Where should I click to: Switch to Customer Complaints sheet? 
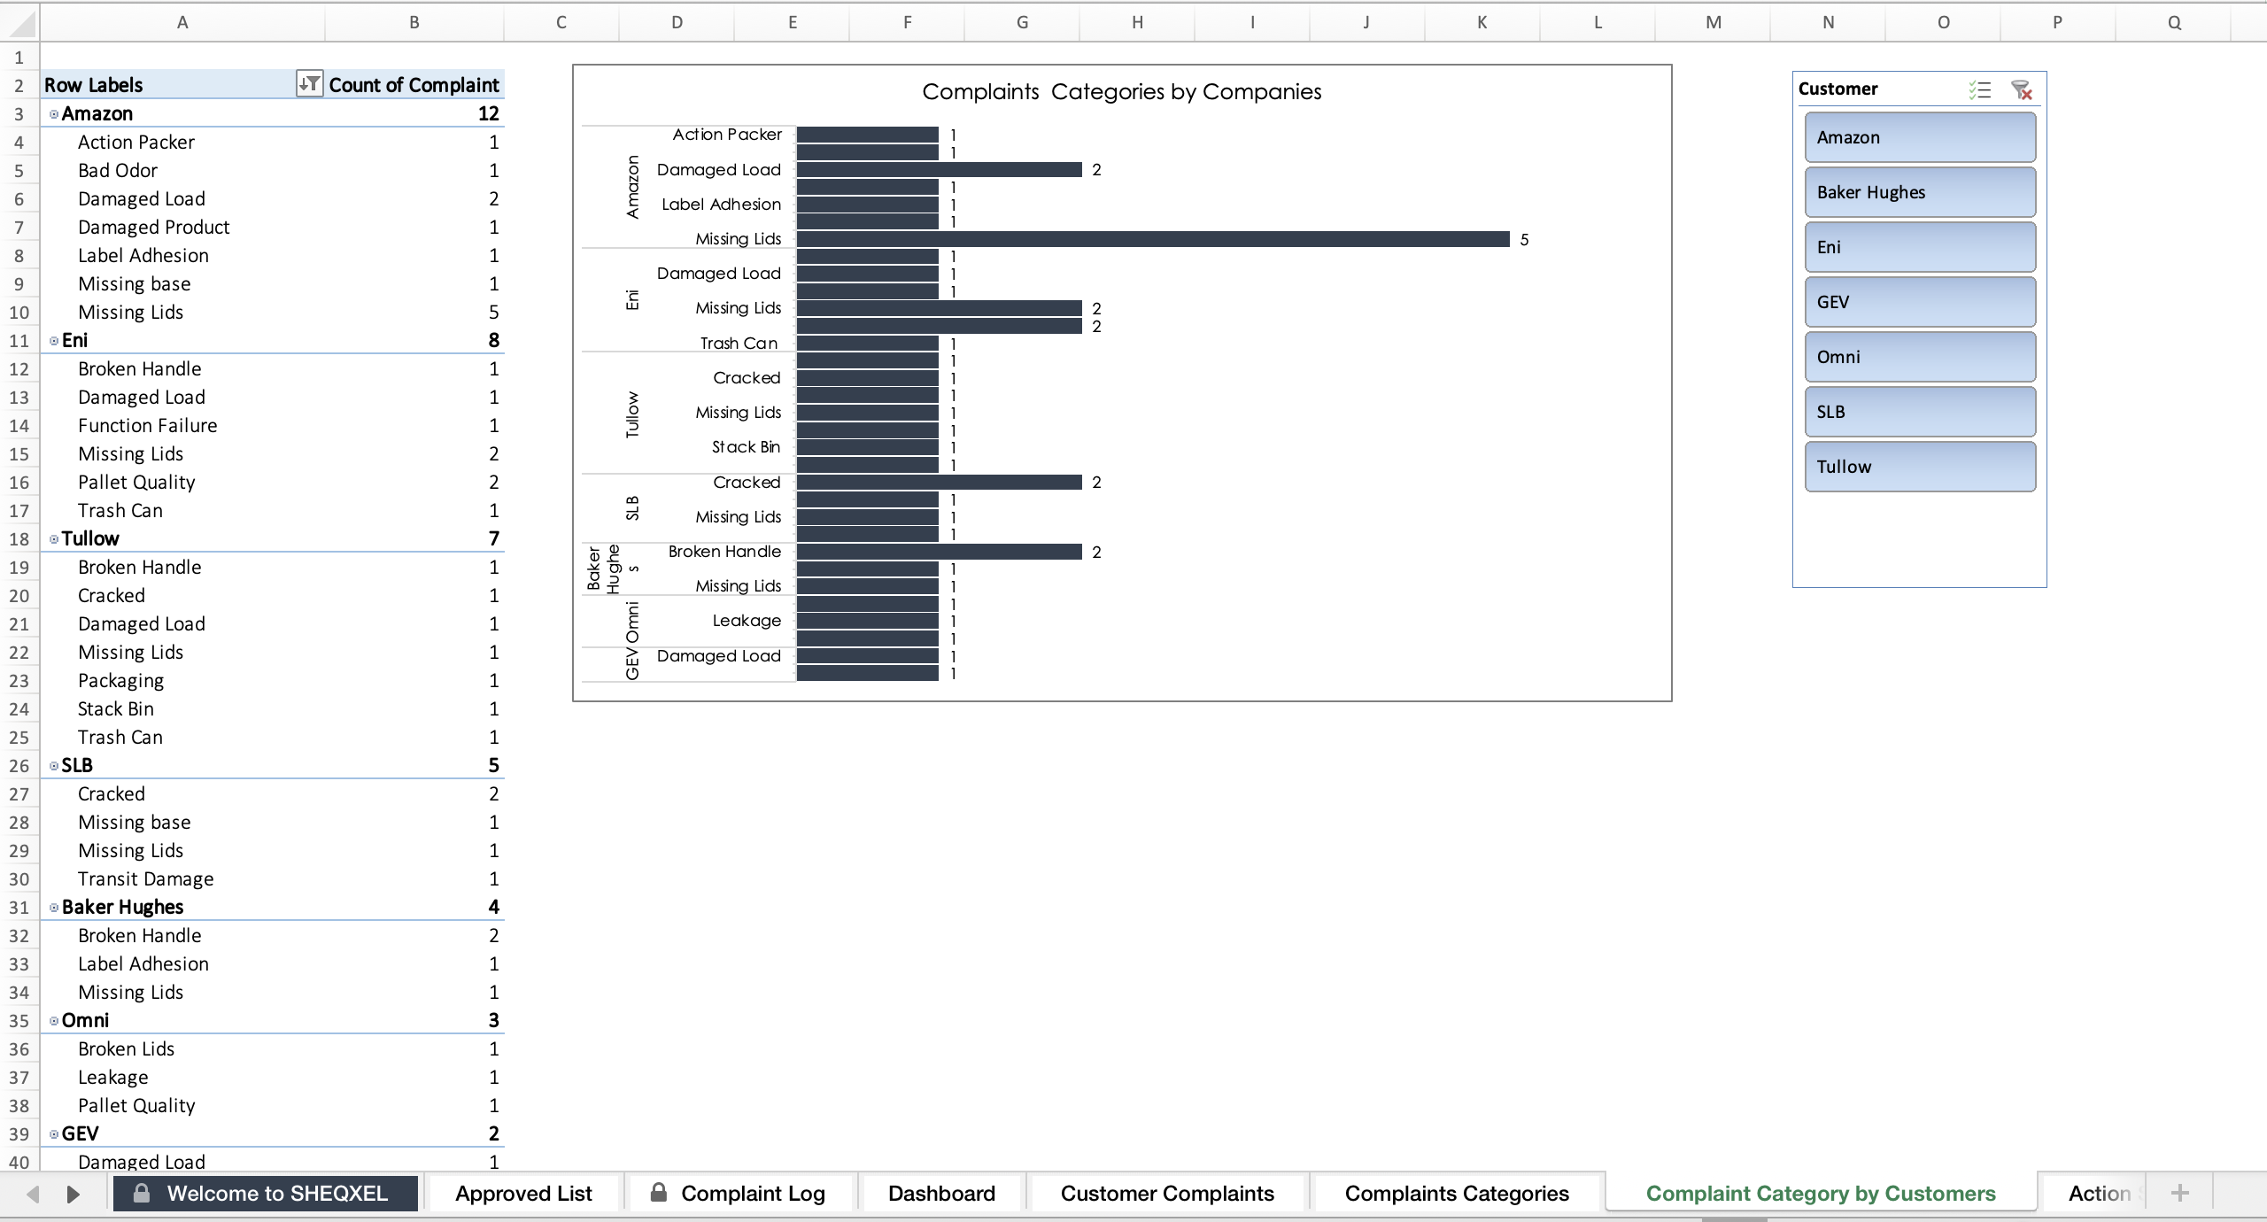(1167, 1194)
